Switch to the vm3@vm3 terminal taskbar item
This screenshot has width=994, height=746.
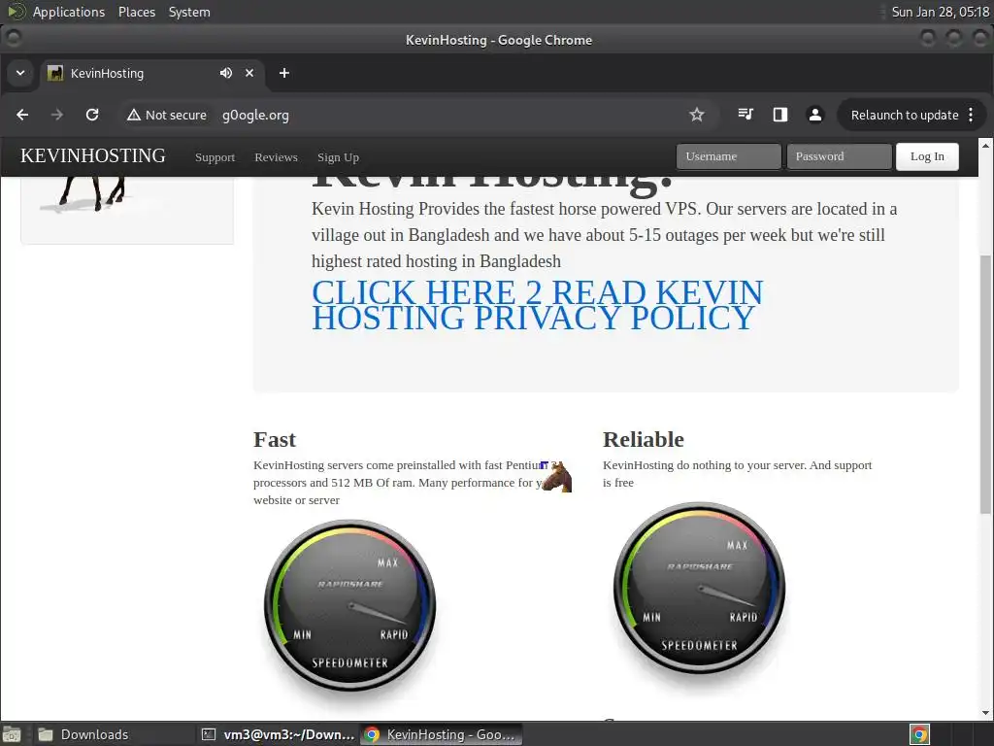pos(277,734)
